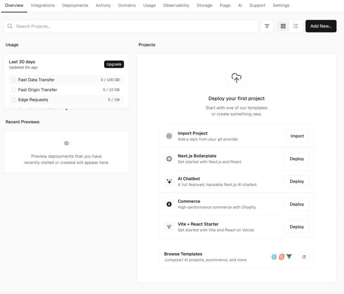The image size is (344, 294).
Task: Open the Integrations tab
Action: point(43,5)
